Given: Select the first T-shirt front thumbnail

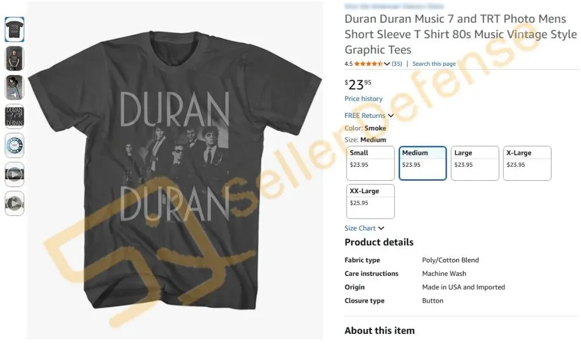Looking at the screenshot, I should pos(14,29).
